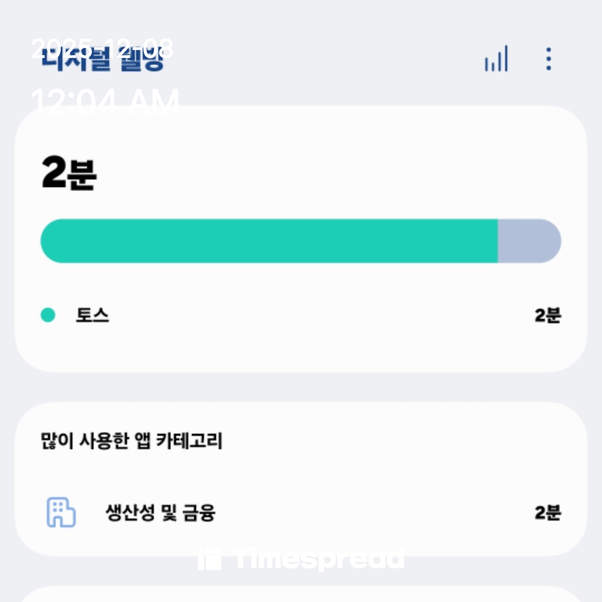Tap the large total 2분 screen time

69,174
